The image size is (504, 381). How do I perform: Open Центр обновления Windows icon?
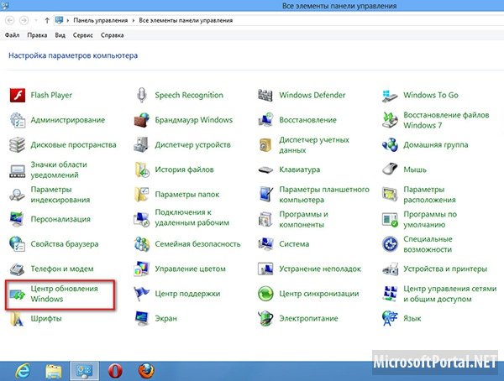click(x=18, y=294)
